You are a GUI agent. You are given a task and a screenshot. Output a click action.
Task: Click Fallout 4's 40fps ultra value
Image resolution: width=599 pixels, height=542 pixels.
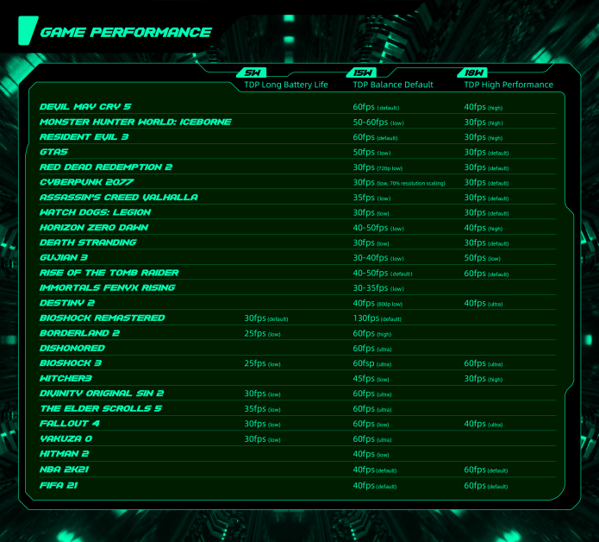tap(483, 424)
